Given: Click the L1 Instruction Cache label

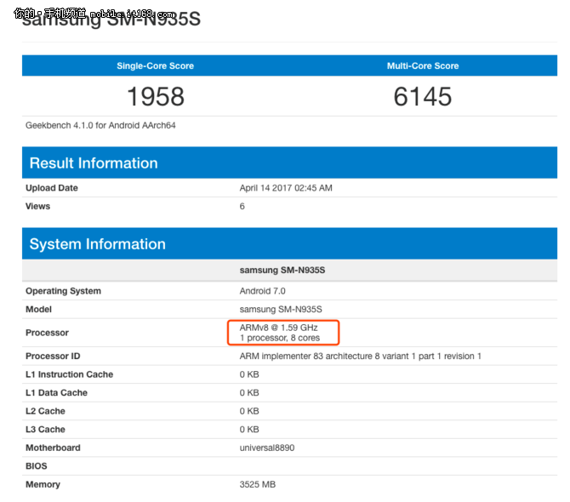Looking at the screenshot, I should (x=69, y=374).
